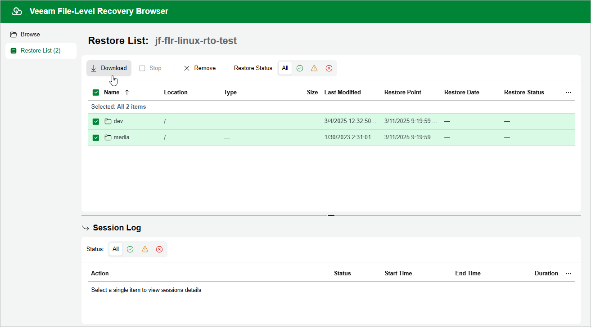Filter Restore Status by the success checkmark icon
591x327 pixels.
pos(299,68)
